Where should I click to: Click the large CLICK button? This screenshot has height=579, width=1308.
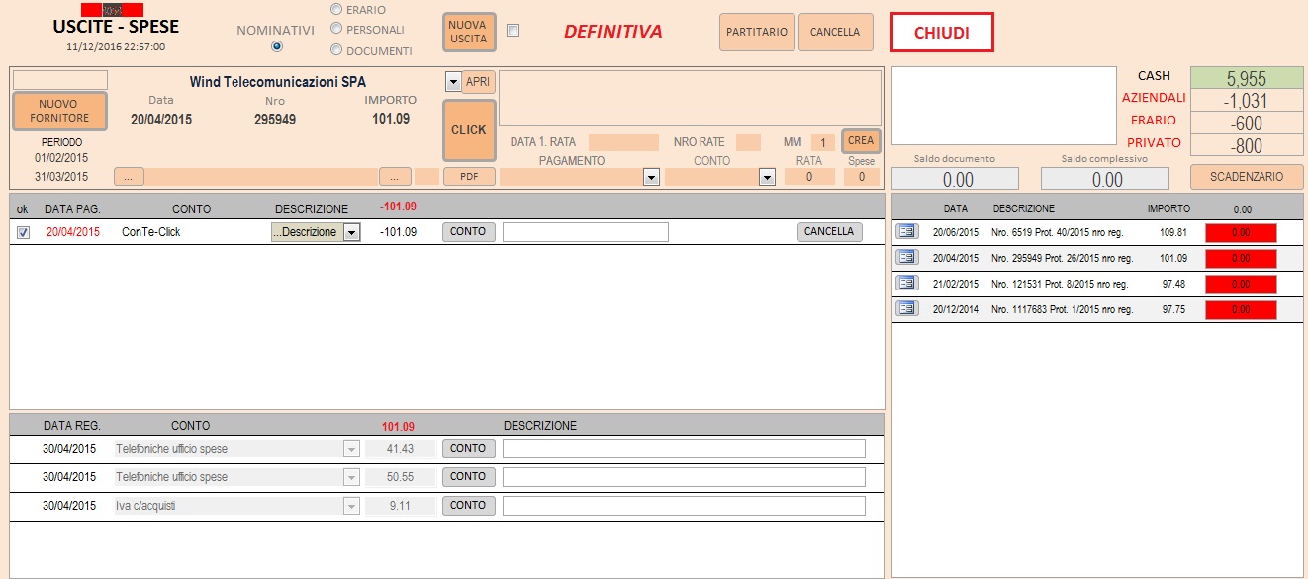coord(469,130)
